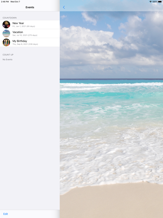163x218 pixels.
Task: Select the Vacation beach thumbnail
Action: [x=6, y=33]
